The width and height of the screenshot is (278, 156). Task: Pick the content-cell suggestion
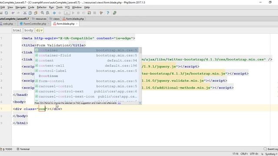[86, 65]
